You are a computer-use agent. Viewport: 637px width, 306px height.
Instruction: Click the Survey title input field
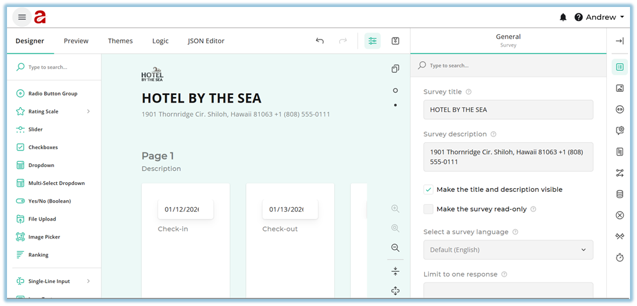pos(508,110)
